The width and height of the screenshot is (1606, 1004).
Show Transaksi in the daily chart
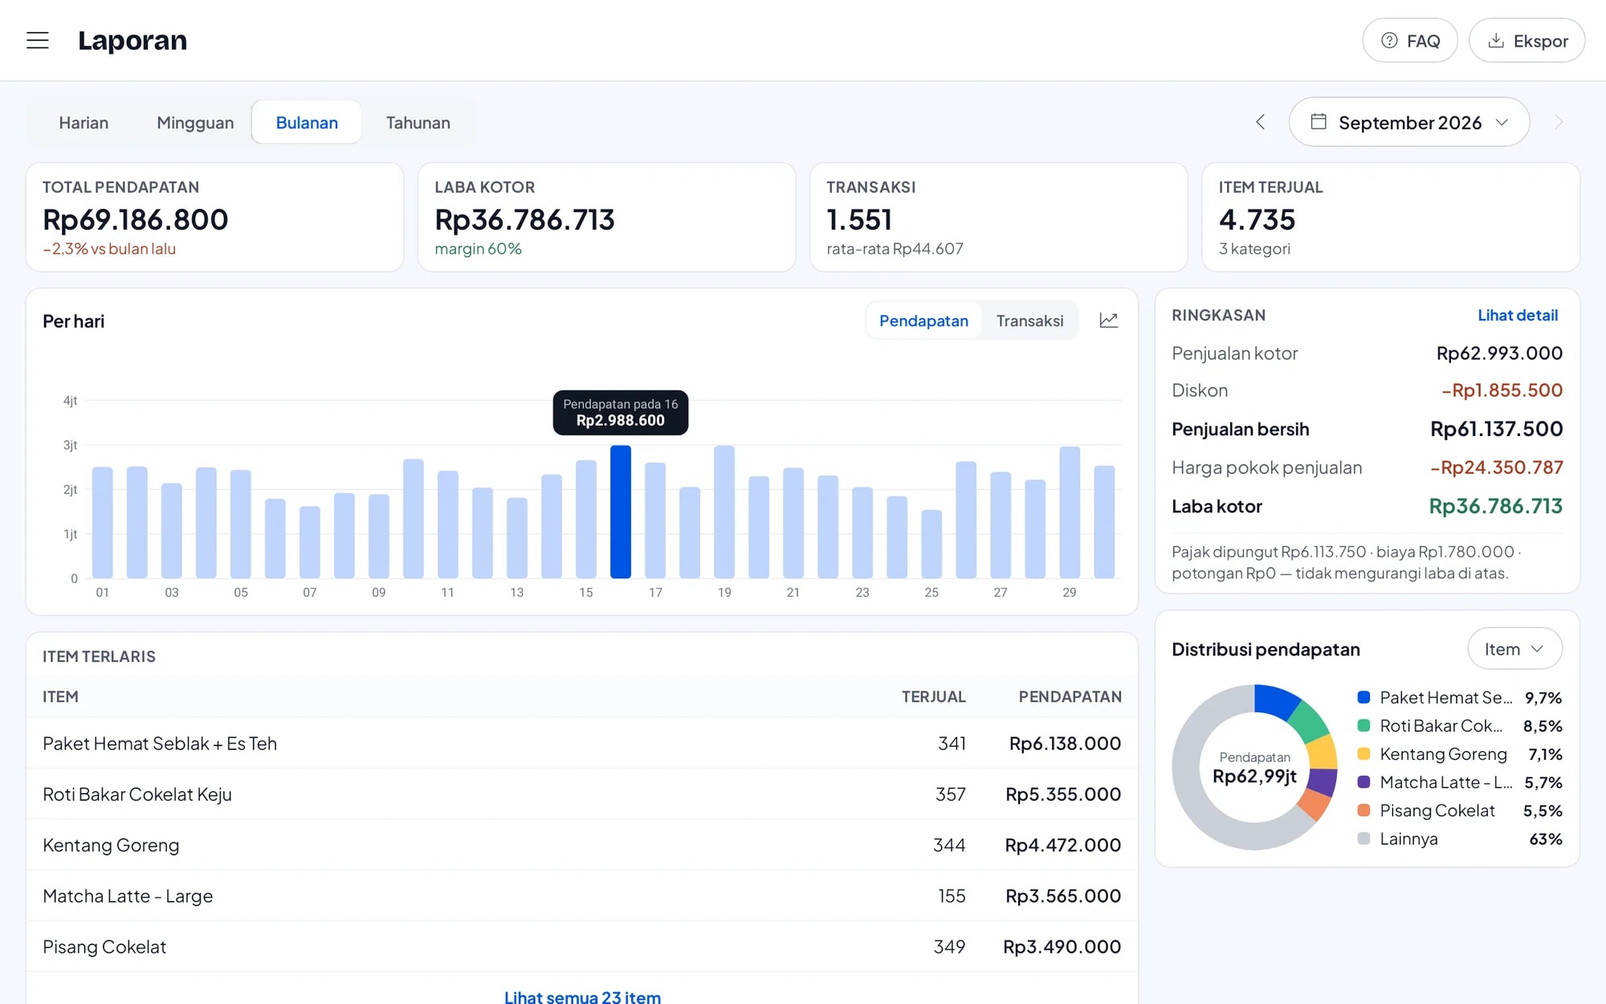click(1029, 320)
